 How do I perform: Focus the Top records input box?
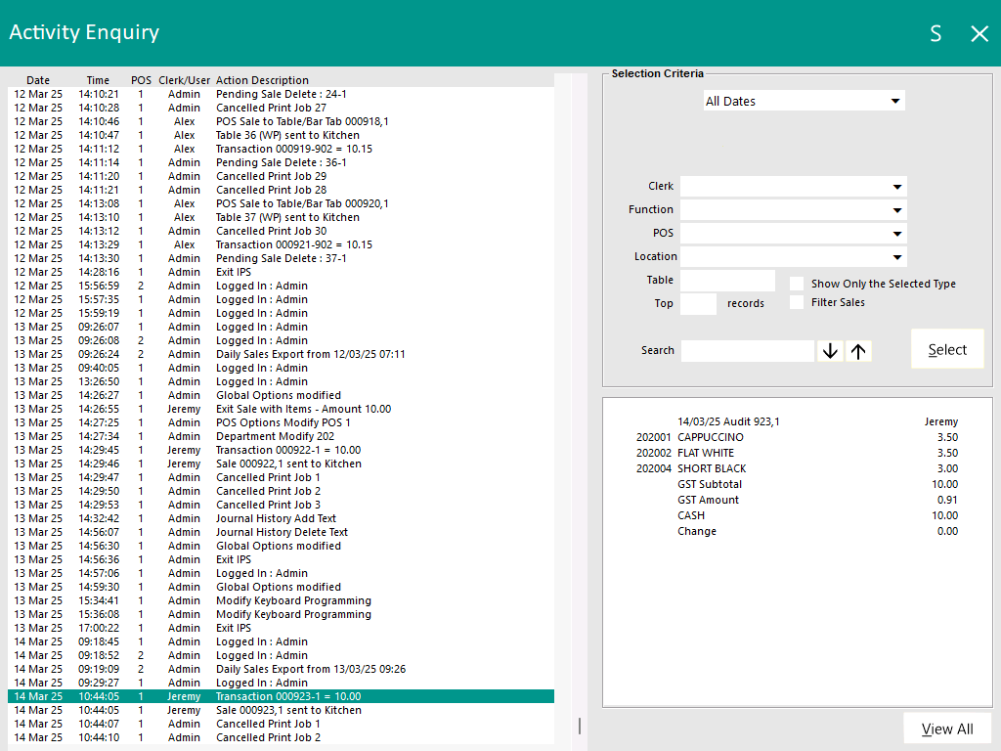point(698,304)
